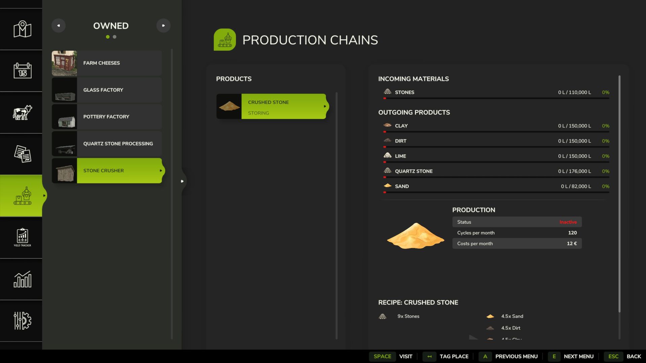Switch to second page indicator dot

tap(115, 37)
